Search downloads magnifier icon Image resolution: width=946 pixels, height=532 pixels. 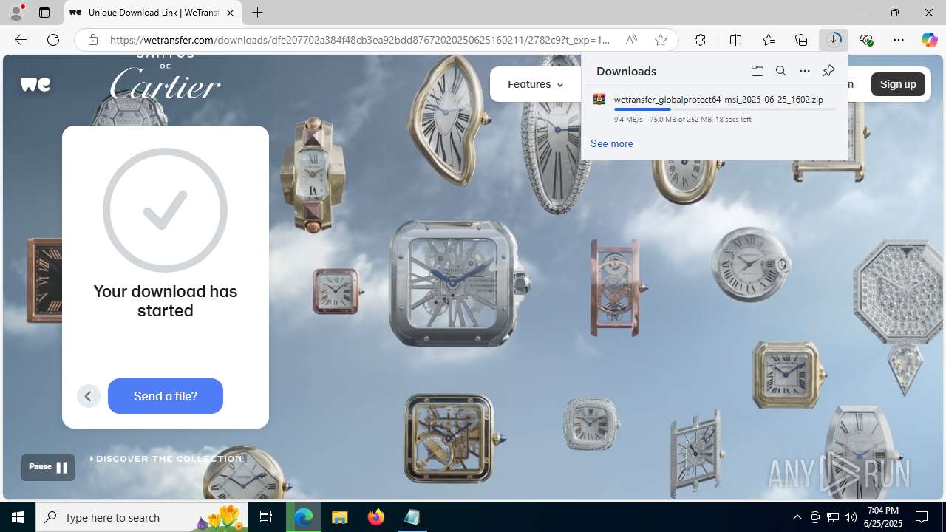pyautogui.click(x=781, y=71)
